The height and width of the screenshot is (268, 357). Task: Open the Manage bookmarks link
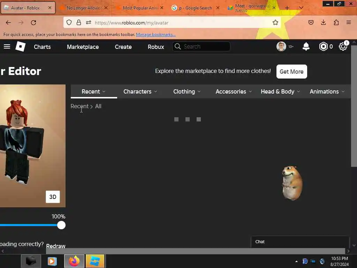(156, 35)
